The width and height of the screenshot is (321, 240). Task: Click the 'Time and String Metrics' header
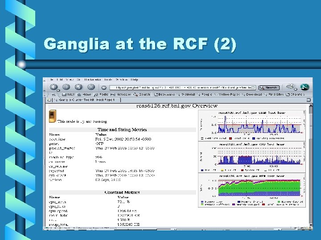(x=122, y=130)
